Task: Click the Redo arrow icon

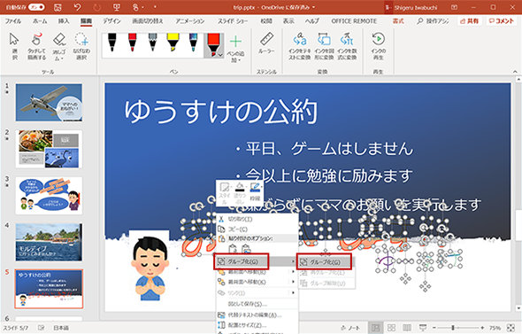Action: [x=96, y=7]
